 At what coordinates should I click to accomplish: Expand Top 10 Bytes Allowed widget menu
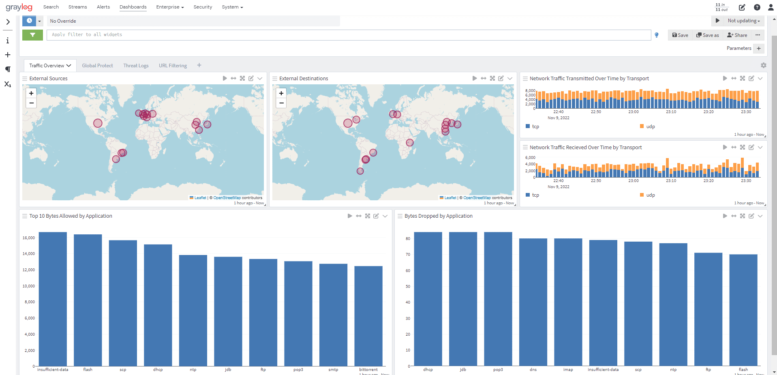(x=385, y=216)
